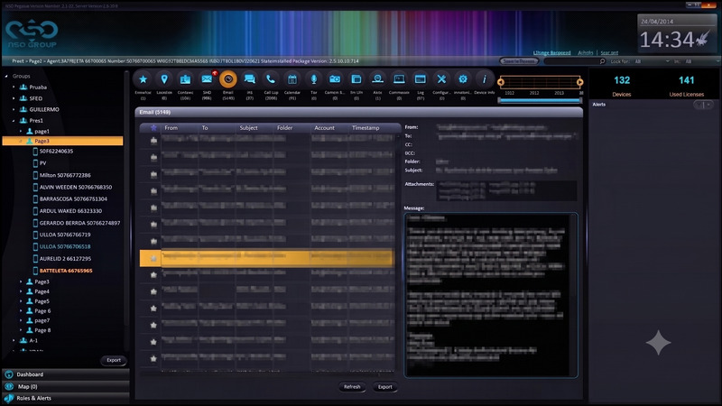Open the Configuration crossed-tools icon
The height and width of the screenshot is (406, 722).
441,79
